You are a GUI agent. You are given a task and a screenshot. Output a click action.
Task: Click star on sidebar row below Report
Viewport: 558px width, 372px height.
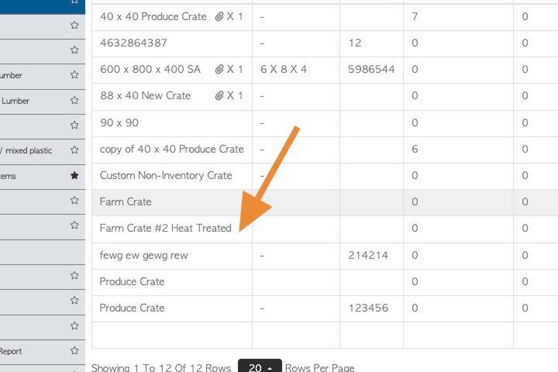75,370
